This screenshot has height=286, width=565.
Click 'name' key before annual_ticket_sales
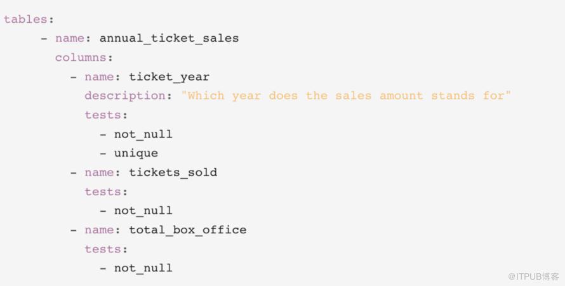[70, 39]
